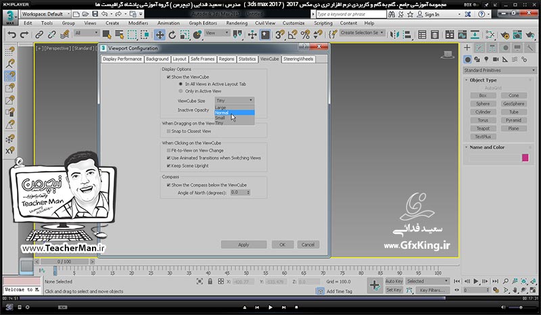Open the Utilities panel wrench icon
Screen dimensions: 541x315
pyautogui.click(x=530, y=48)
